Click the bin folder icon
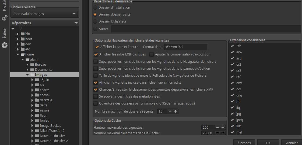302x145 pixels. 23,34
